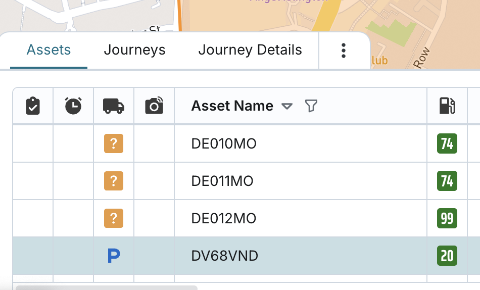Select the DV68VND asset row
Viewport: 480px width, 290px height.
tap(225, 256)
